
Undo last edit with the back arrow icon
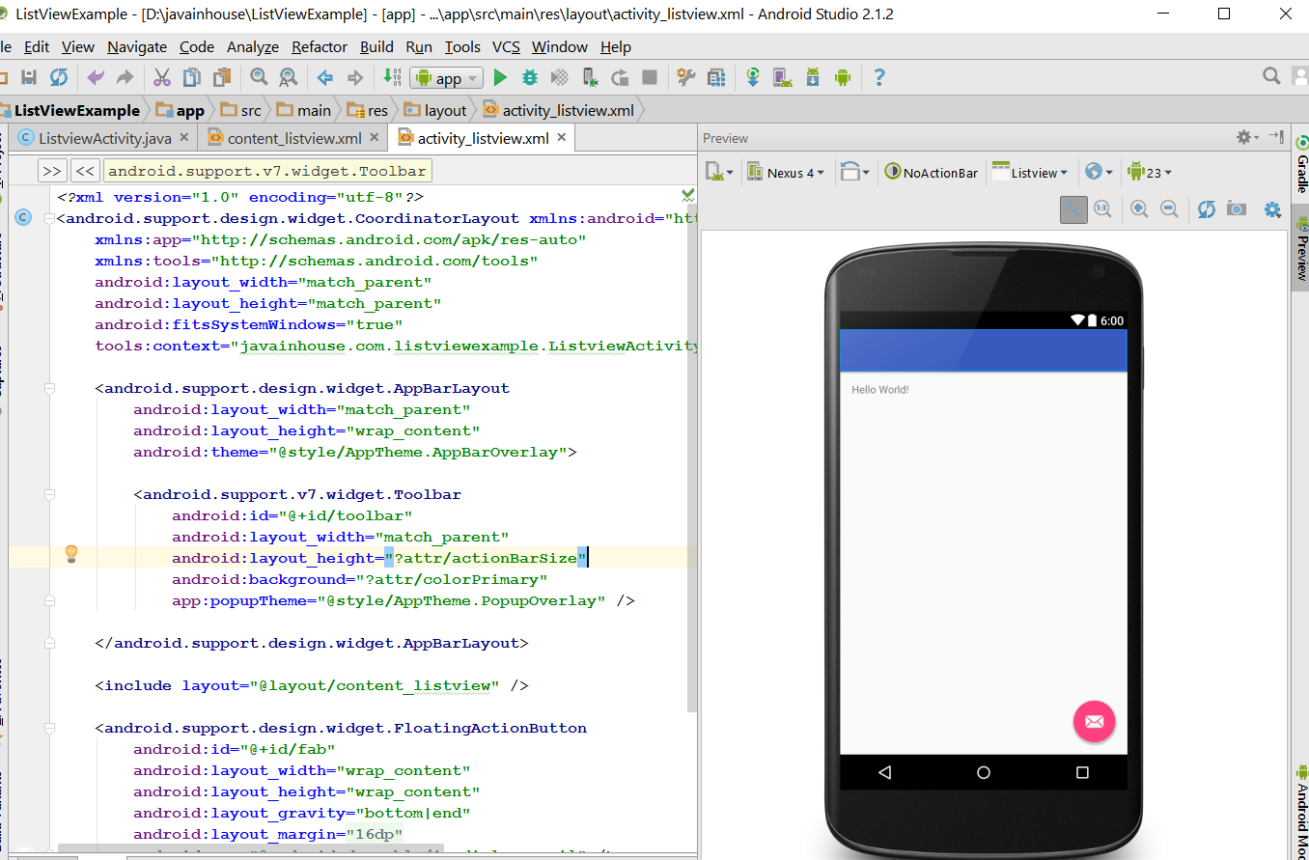tap(93, 78)
